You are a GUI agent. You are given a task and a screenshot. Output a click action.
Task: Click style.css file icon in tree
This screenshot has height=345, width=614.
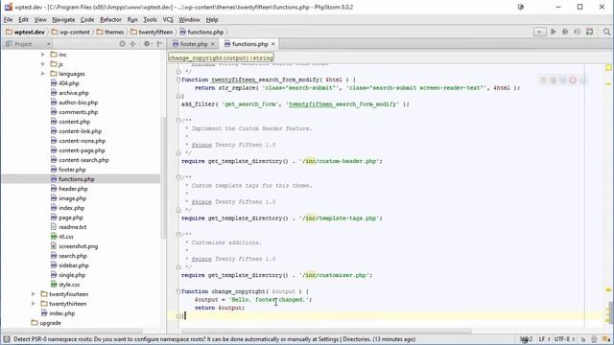(54, 285)
